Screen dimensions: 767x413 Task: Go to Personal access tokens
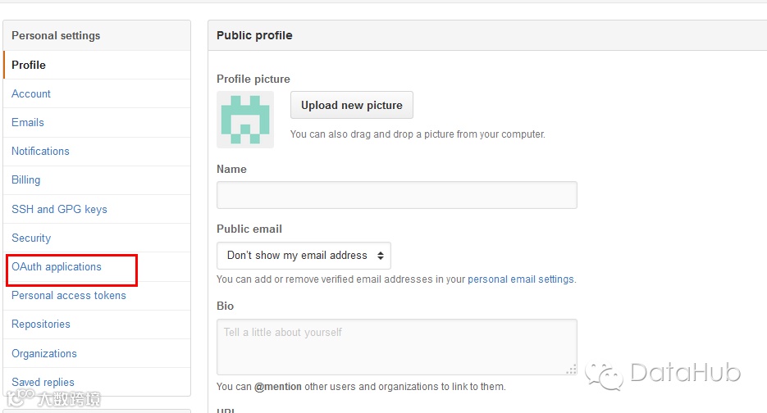pyautogui.click(x=69, y=295)
